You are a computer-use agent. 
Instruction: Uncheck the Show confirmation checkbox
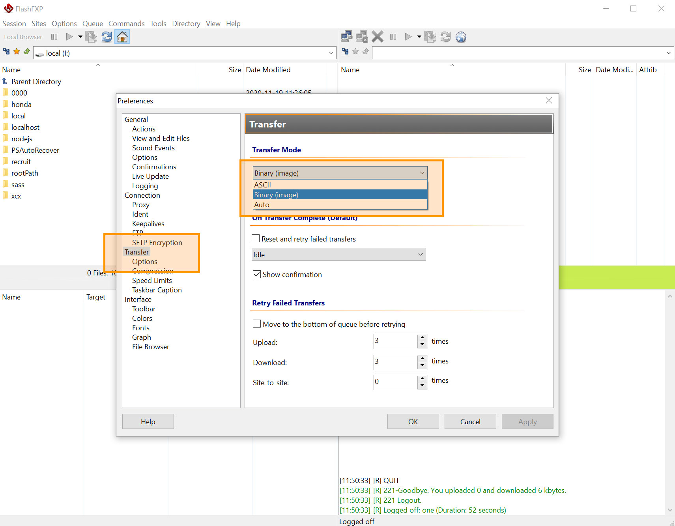(257, 274)
